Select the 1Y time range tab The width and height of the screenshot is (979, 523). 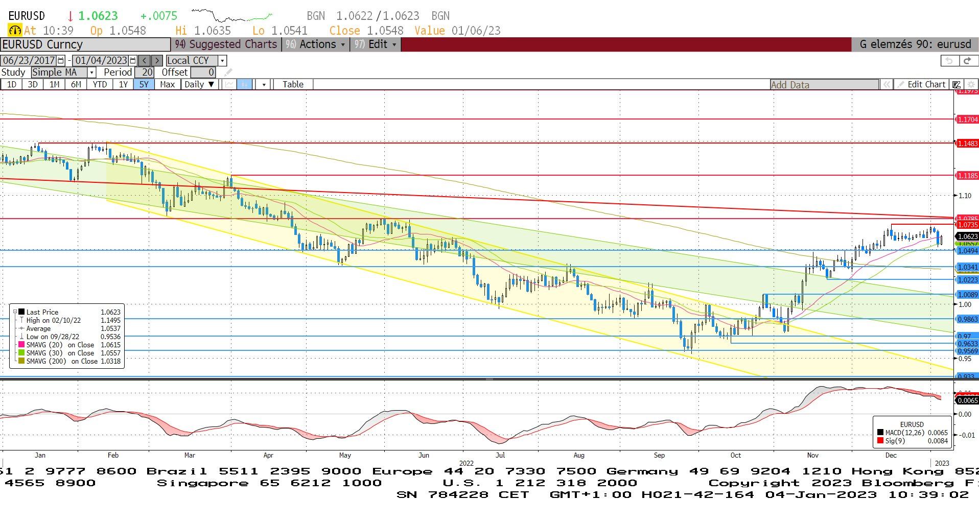coord(123,84)
